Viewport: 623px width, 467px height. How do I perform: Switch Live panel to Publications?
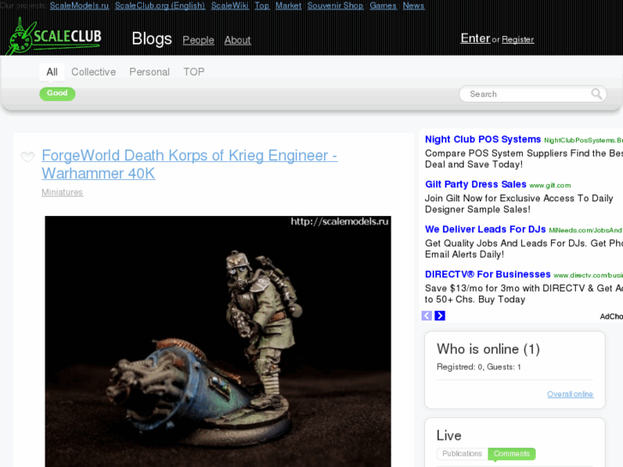coord(462,454)
